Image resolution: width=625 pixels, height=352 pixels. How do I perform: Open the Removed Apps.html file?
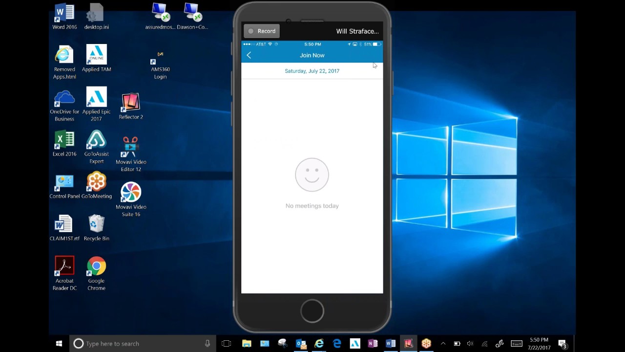click(x=64, y=62)
